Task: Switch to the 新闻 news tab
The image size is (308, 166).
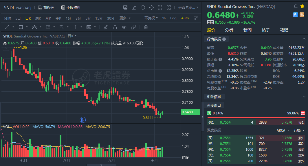Action: (x=247, y=30)
